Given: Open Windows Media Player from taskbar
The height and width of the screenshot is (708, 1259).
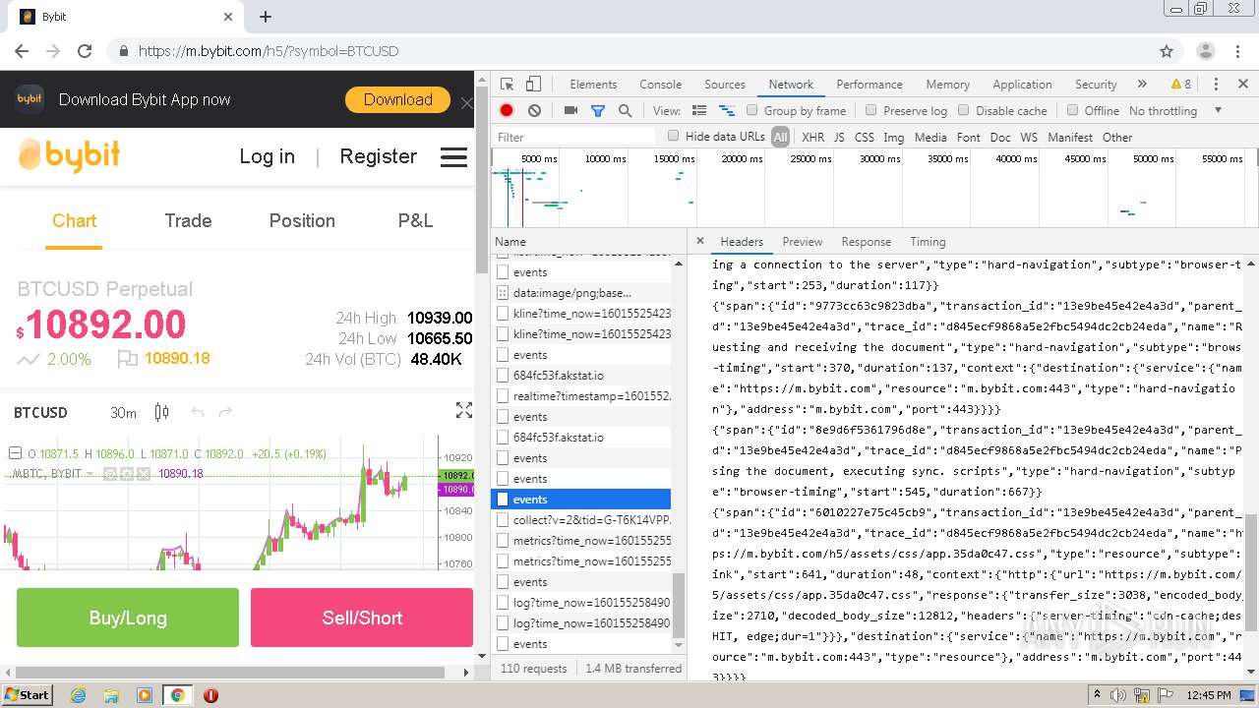Looking at the screenshot, I should tap(145, 695).
